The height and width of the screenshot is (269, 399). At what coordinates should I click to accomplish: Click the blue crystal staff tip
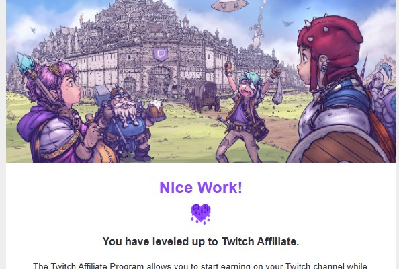click(25, 63)
